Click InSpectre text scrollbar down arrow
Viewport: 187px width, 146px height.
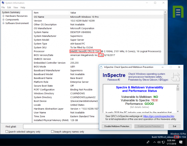tap(178, 111)
